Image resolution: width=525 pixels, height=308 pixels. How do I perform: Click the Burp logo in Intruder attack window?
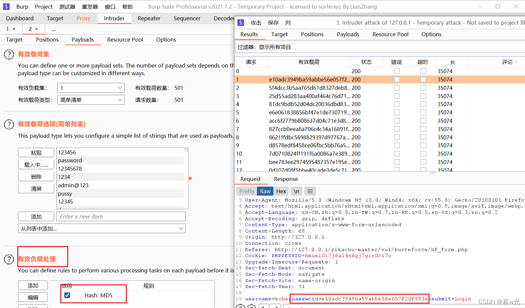241,23
